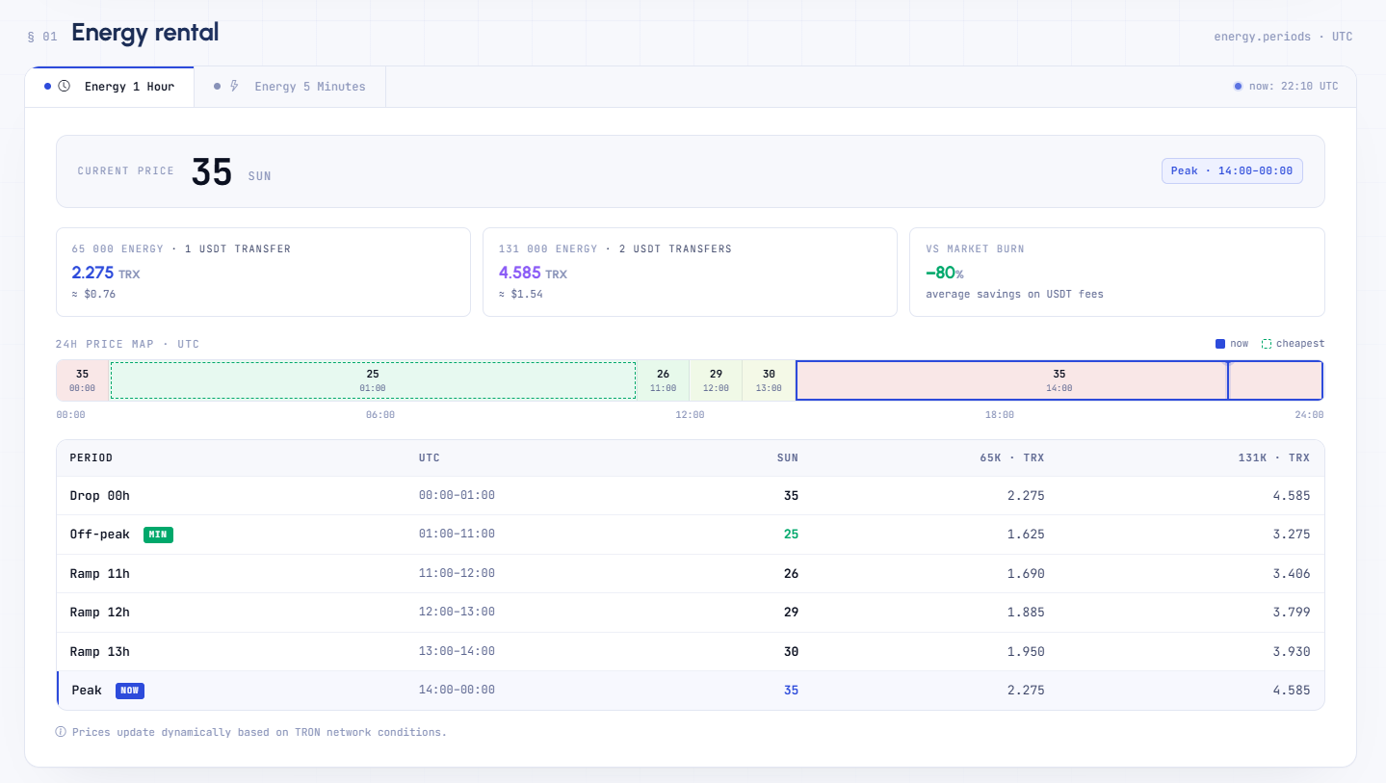The height and width of the screenshot is (783, 1386).
Task: Click the info icon beside the price update note
Action: pyautogui.click(x=61, y=732)
